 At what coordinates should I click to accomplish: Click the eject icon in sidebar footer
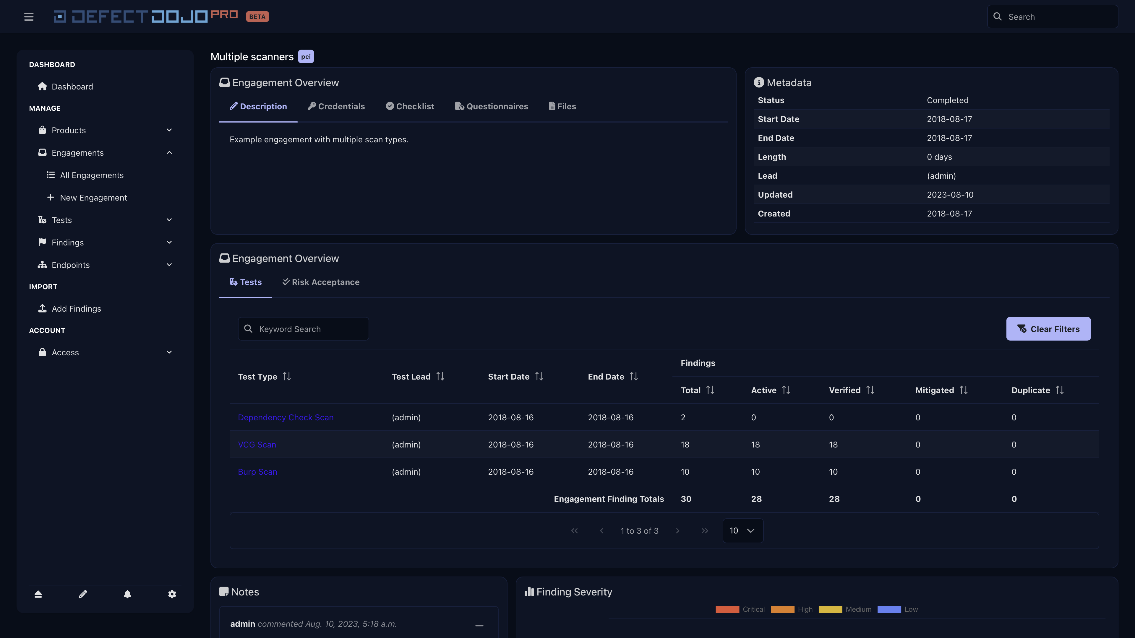tap(38, 594)
